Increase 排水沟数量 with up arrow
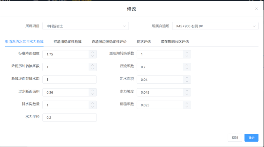Screen dimensions: 264x147 (93, 103)
